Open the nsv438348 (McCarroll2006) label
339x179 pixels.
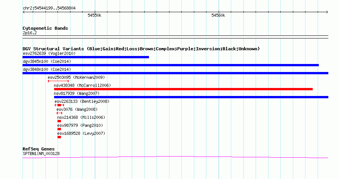[82, 85]
